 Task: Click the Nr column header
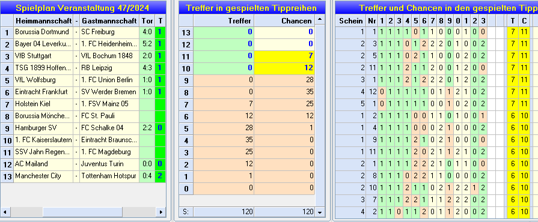click(x=371, y=21)
